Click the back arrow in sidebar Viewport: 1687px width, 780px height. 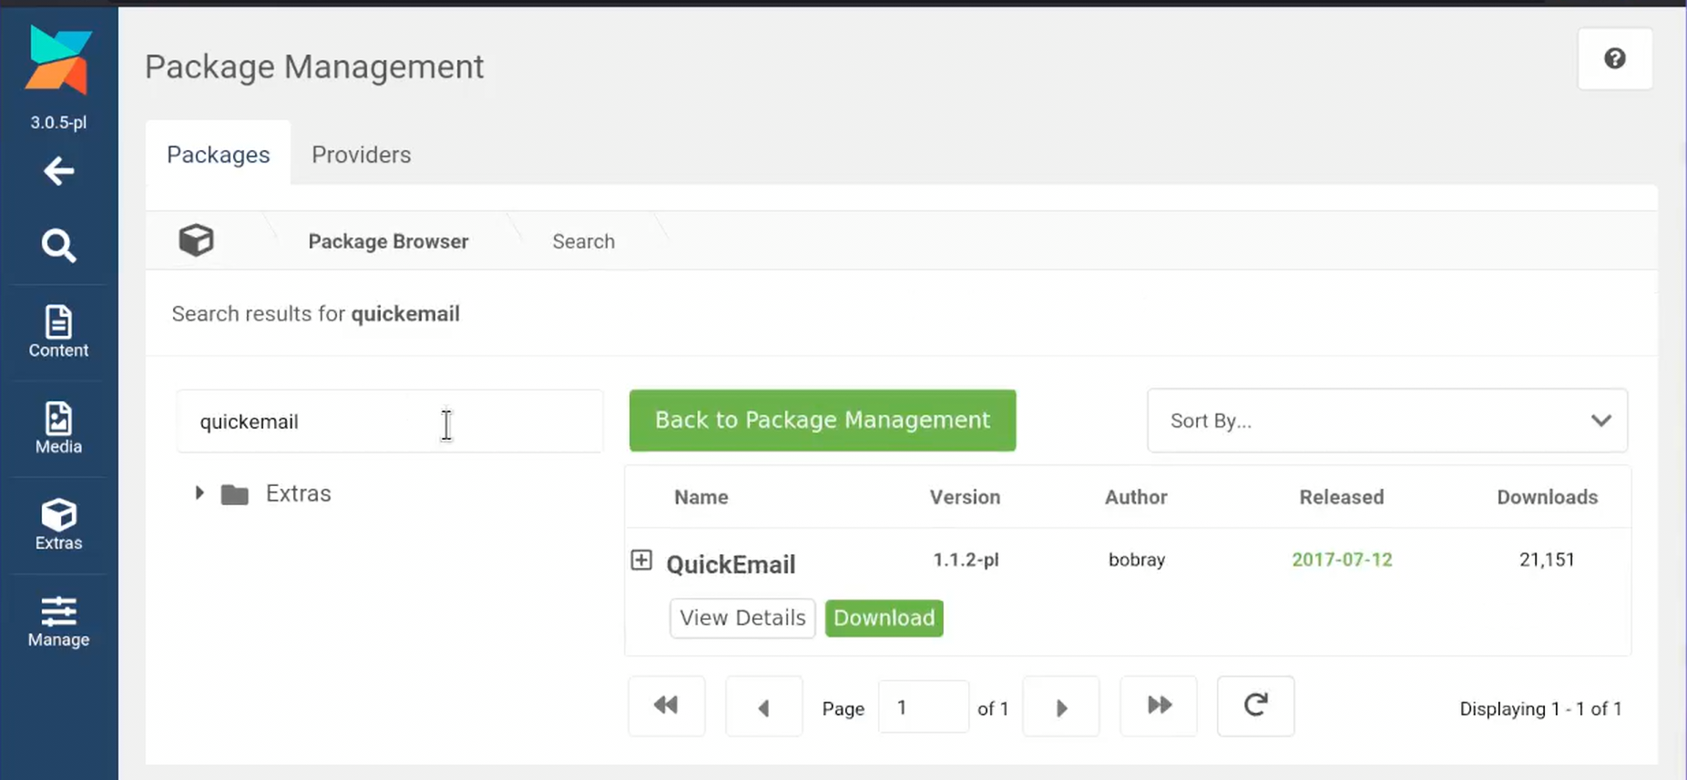[58, 171]
